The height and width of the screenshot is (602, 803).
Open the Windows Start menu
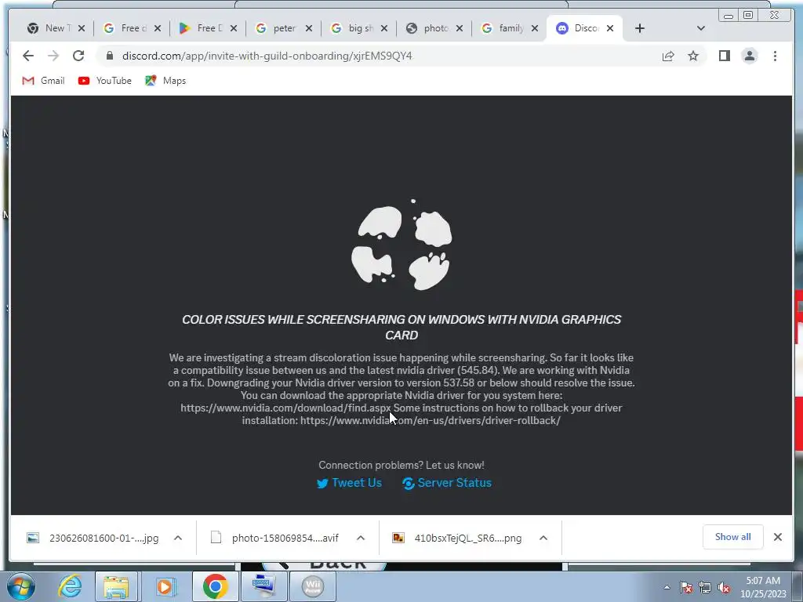[20, 586]
